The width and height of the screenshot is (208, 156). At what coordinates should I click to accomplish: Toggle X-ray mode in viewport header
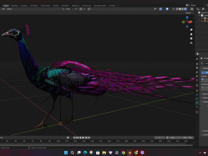coord(173,9)
